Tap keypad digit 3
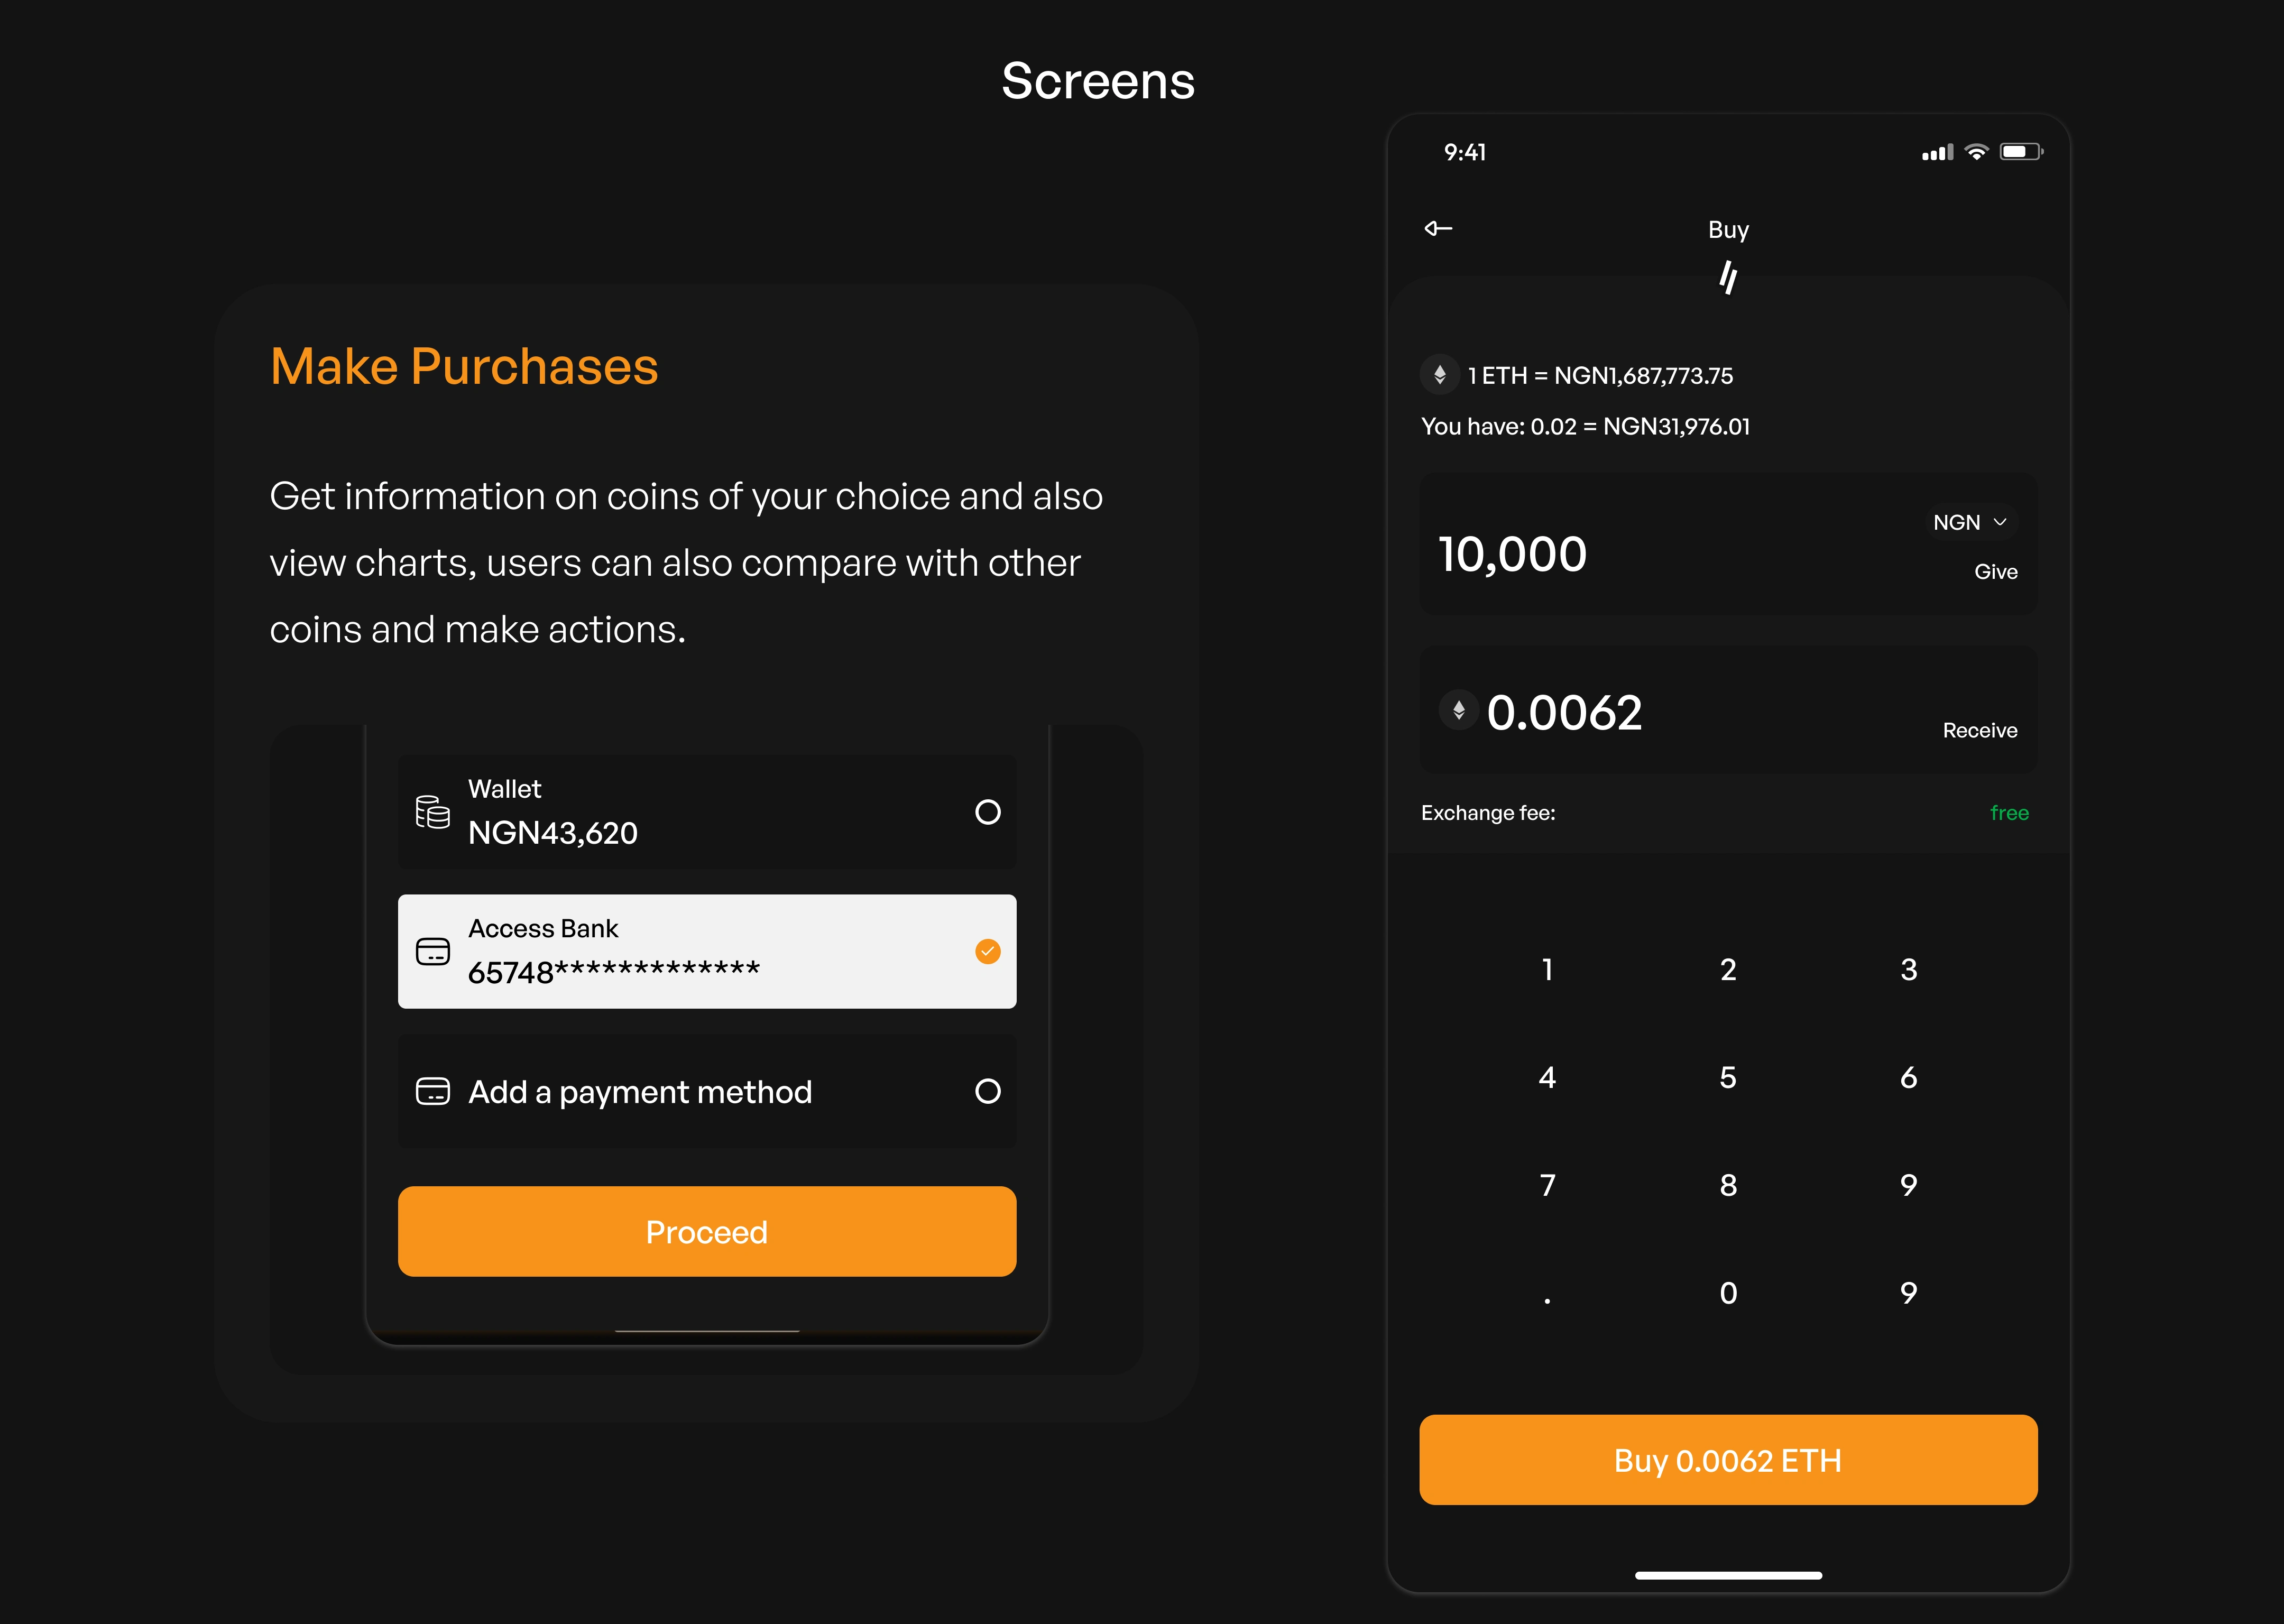2284x1624 pixels. [1909, 969]
